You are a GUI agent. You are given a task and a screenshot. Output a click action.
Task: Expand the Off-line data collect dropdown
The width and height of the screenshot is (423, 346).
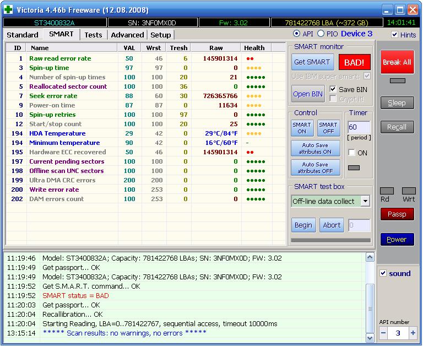point(365,201)
